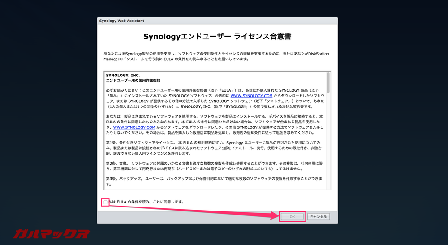Click the SYNOLOGY, INC. heading text
This screenshot has height=245, width=448.
click(x=123, y=75)
